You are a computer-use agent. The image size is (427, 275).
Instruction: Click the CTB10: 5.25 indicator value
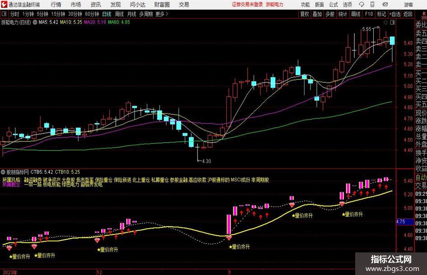coord(67,172)
